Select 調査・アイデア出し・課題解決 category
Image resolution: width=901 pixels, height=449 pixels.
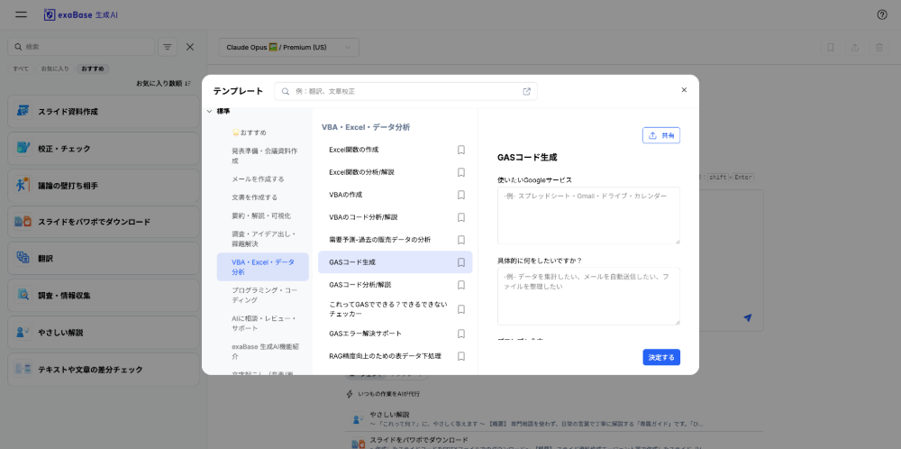pos(262,239)
